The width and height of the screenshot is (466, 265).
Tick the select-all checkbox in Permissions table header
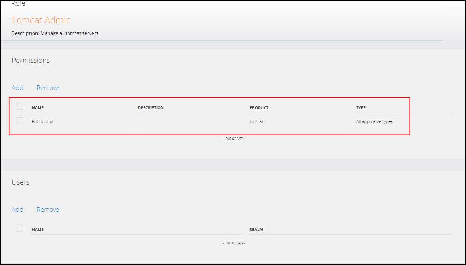pyautogui.click(x=19, y=106)
